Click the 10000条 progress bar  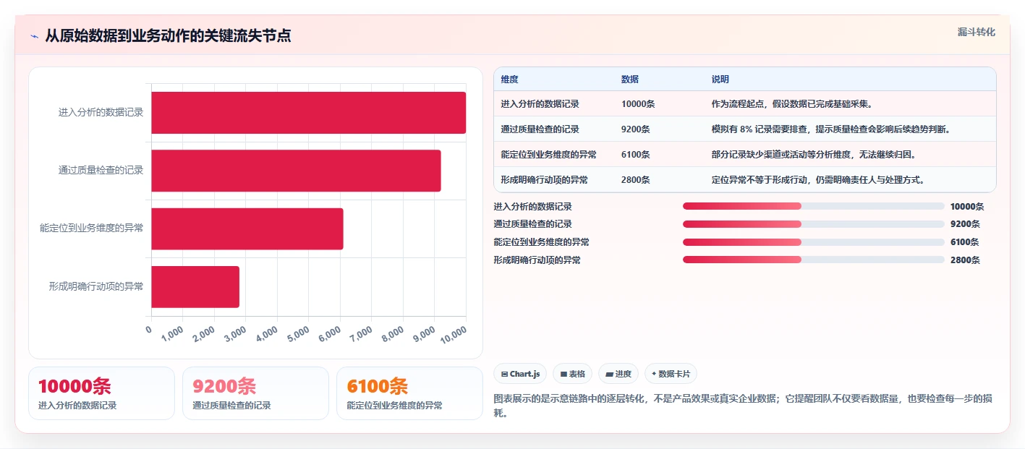pyautogui.click(x=813, y=206)
